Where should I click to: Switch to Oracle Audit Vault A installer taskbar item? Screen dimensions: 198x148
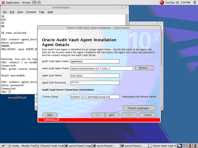pos(163,146)
